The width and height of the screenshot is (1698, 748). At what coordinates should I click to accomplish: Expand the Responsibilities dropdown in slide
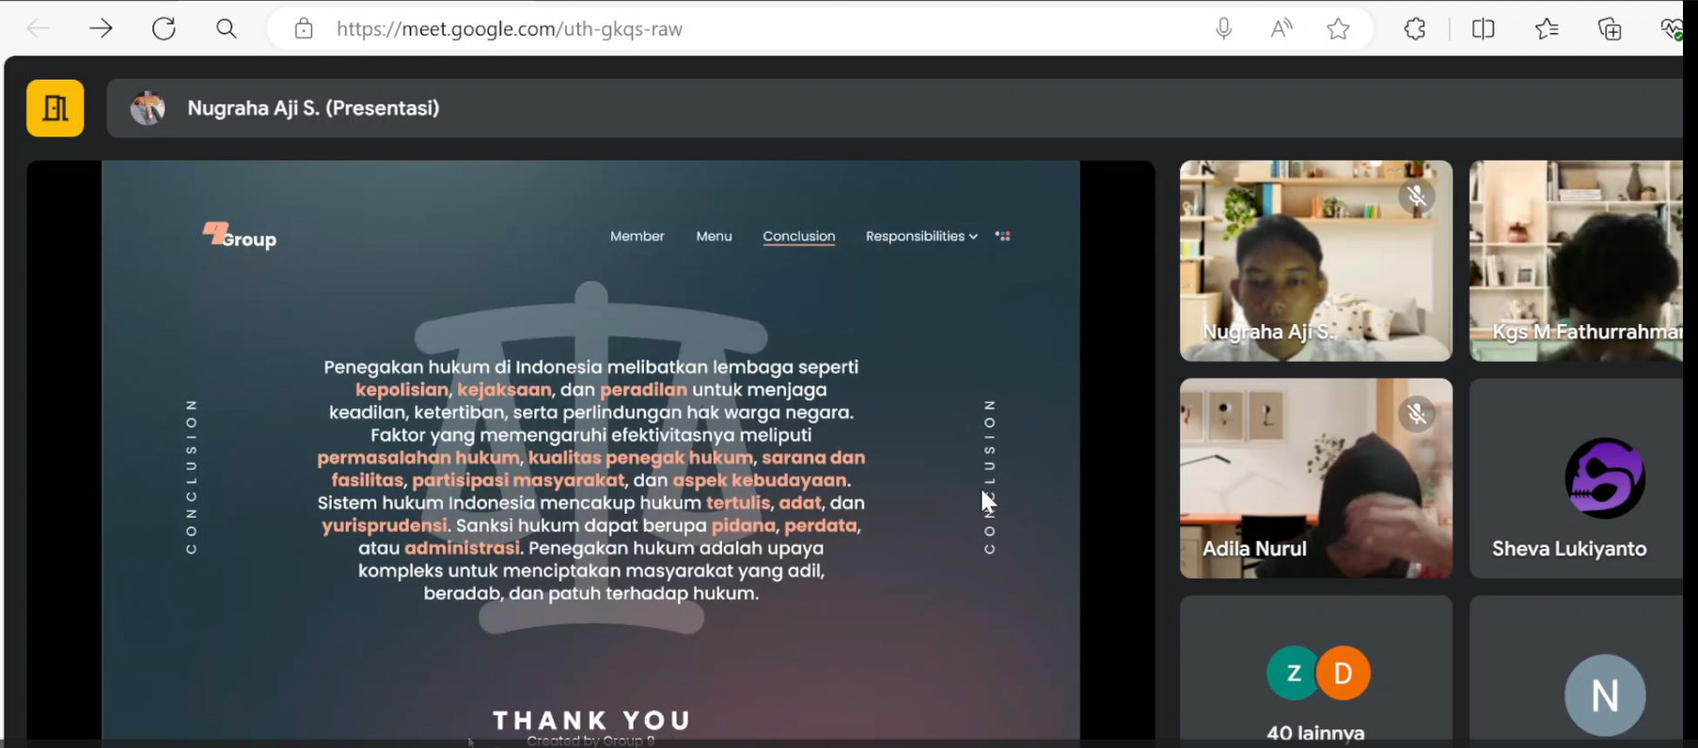tap(920, 237)
